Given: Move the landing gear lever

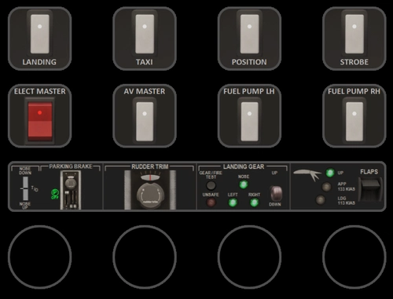Looking at the screenshot, I should click(x=276, y=194).
